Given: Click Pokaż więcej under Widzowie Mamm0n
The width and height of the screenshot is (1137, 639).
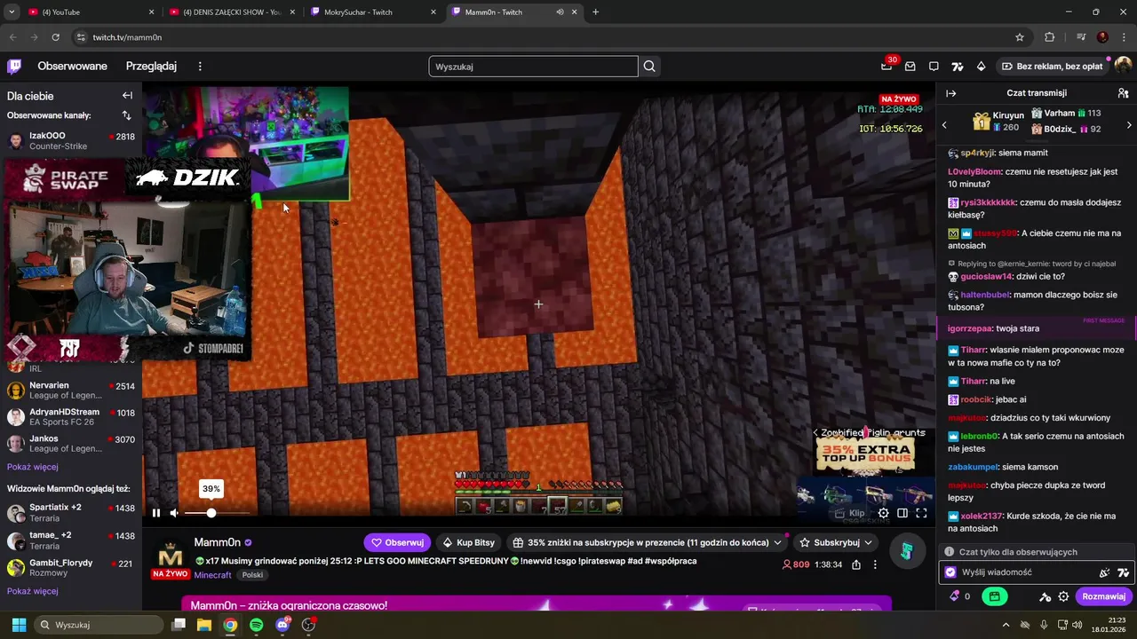Looking at the screenshot, I should point(33,591).
